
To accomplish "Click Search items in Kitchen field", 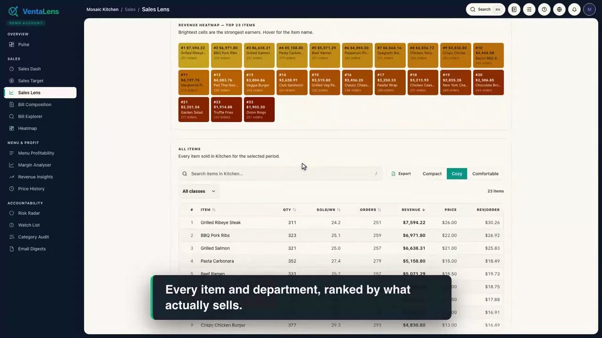I will click(x=280, y=174).
